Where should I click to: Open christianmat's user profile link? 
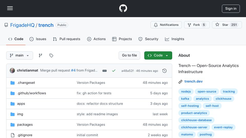tap(27, 71)
